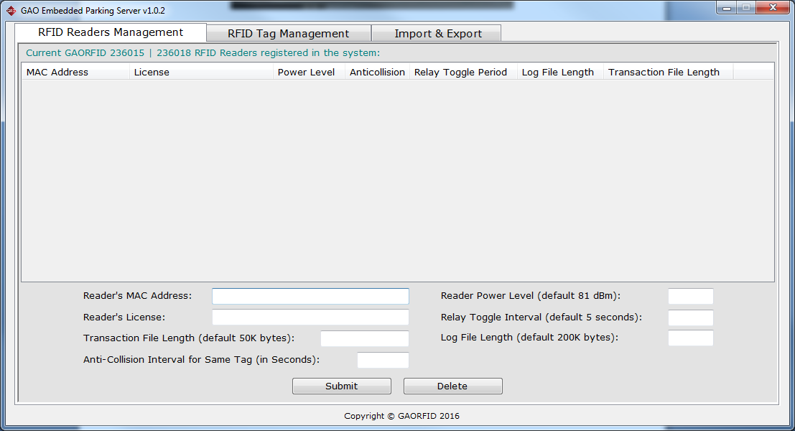Click the Relay Toggle Interval input field
Image resolution: width=795 pixels, height=431 pixels.
point(690,318)
